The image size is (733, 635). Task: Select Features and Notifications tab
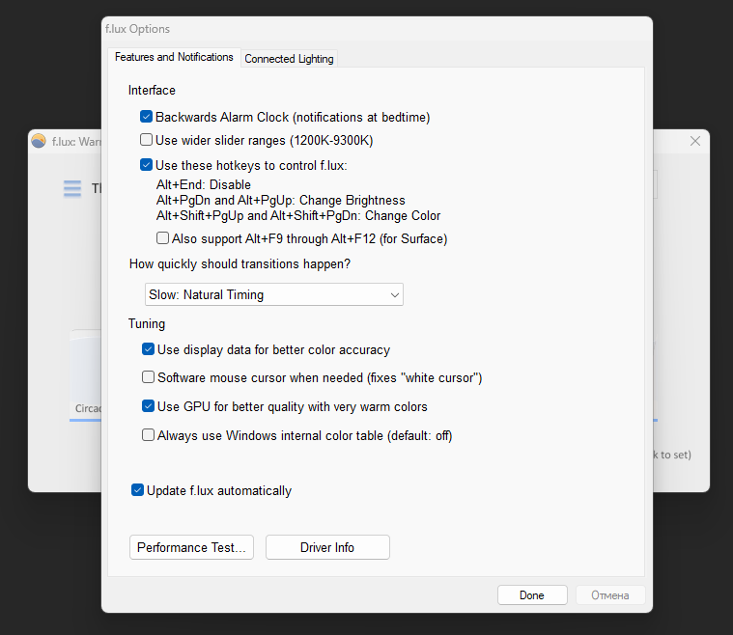[x=174, y=57]
